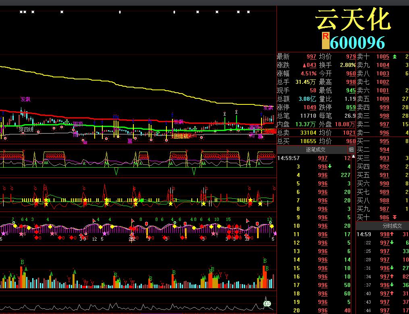Select the 买七 bid row at 989
409x314 pixels.
click(383, 192)
